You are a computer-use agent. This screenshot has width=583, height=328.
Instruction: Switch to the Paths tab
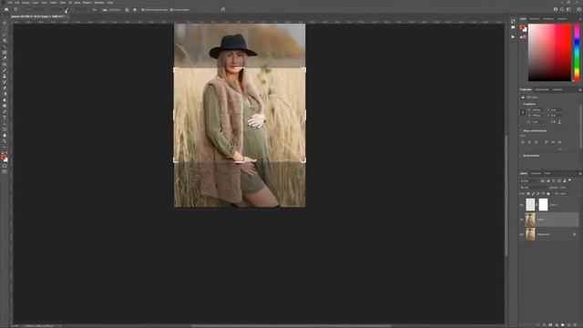(547, 173)
